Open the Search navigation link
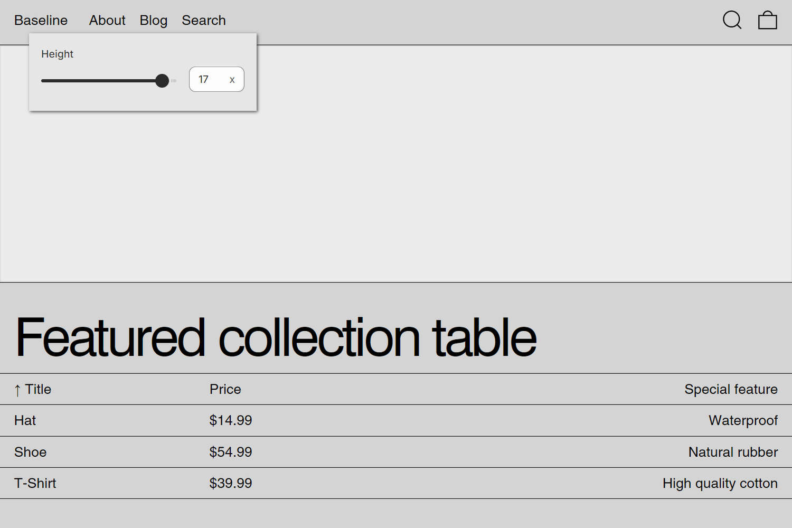This screenshot has height=528, width=792. click(x=204, y=20)
